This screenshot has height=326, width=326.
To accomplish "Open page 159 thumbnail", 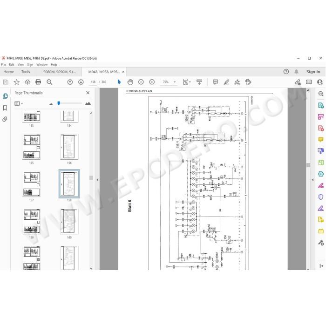I will click(31, 221).
